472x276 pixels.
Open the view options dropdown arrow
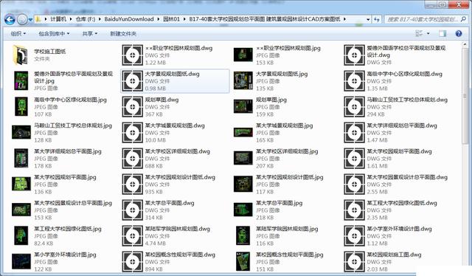pos(428,33)
